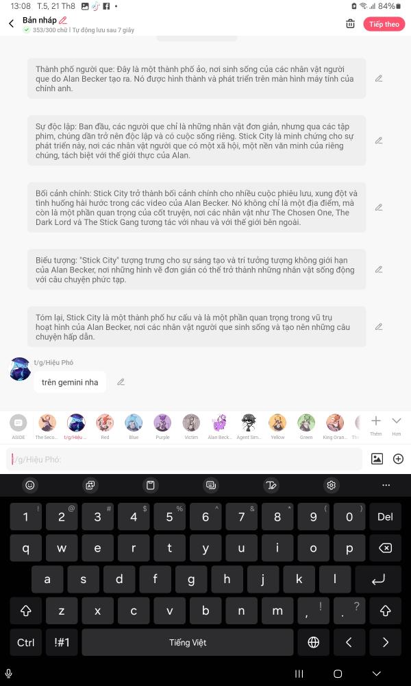Switch to symbols with !#1 key
This screenshot has height=686, width=411.
pyautogui.click(x=62, y=642)
